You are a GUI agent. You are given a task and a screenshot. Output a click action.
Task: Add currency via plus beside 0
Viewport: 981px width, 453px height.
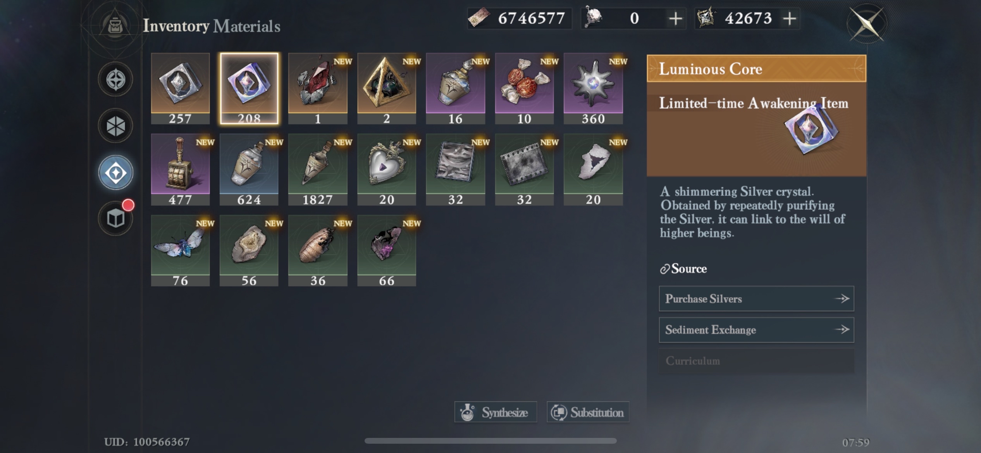675,18
